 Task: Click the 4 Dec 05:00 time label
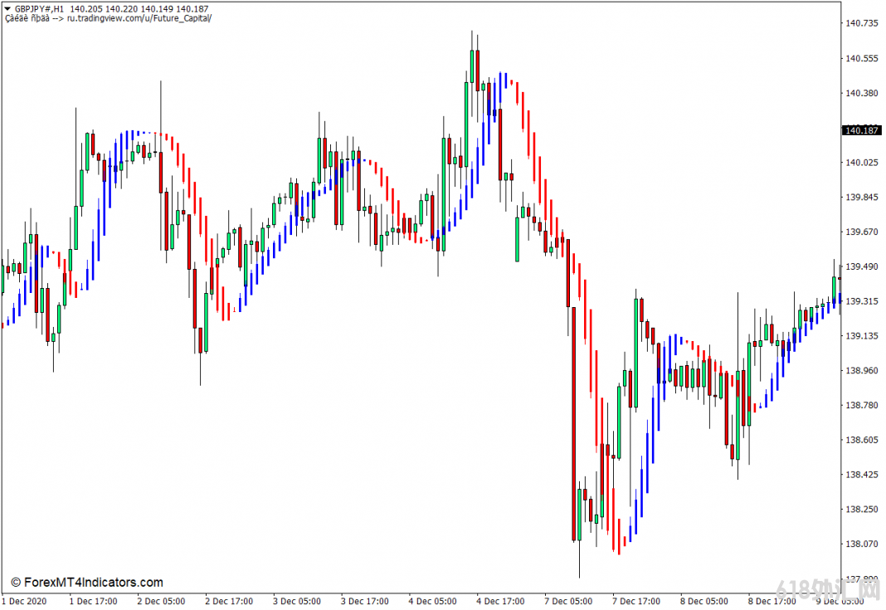coord(432,601)
